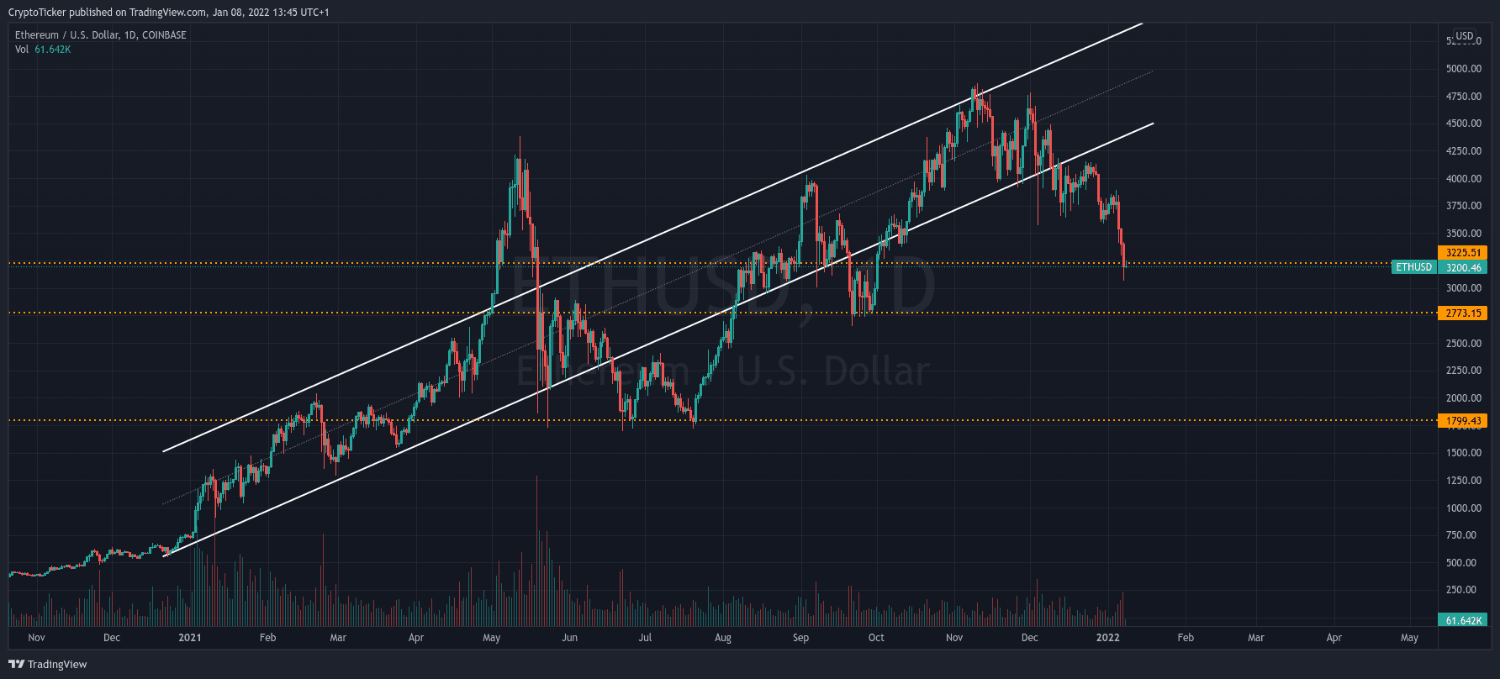Click the orange 3225.51 price level label
The image size is (1500, 679).
[x=1462, y=252]
